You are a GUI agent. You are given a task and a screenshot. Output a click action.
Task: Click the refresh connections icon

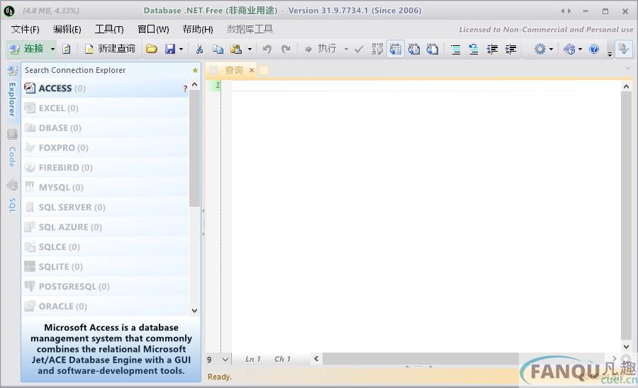click(x=67, y=49)
